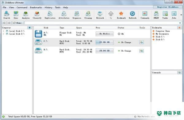Start the Analyze tool
Image resolution: width=184 pixels, height=120 pixels.
click(x=26, y=15)
